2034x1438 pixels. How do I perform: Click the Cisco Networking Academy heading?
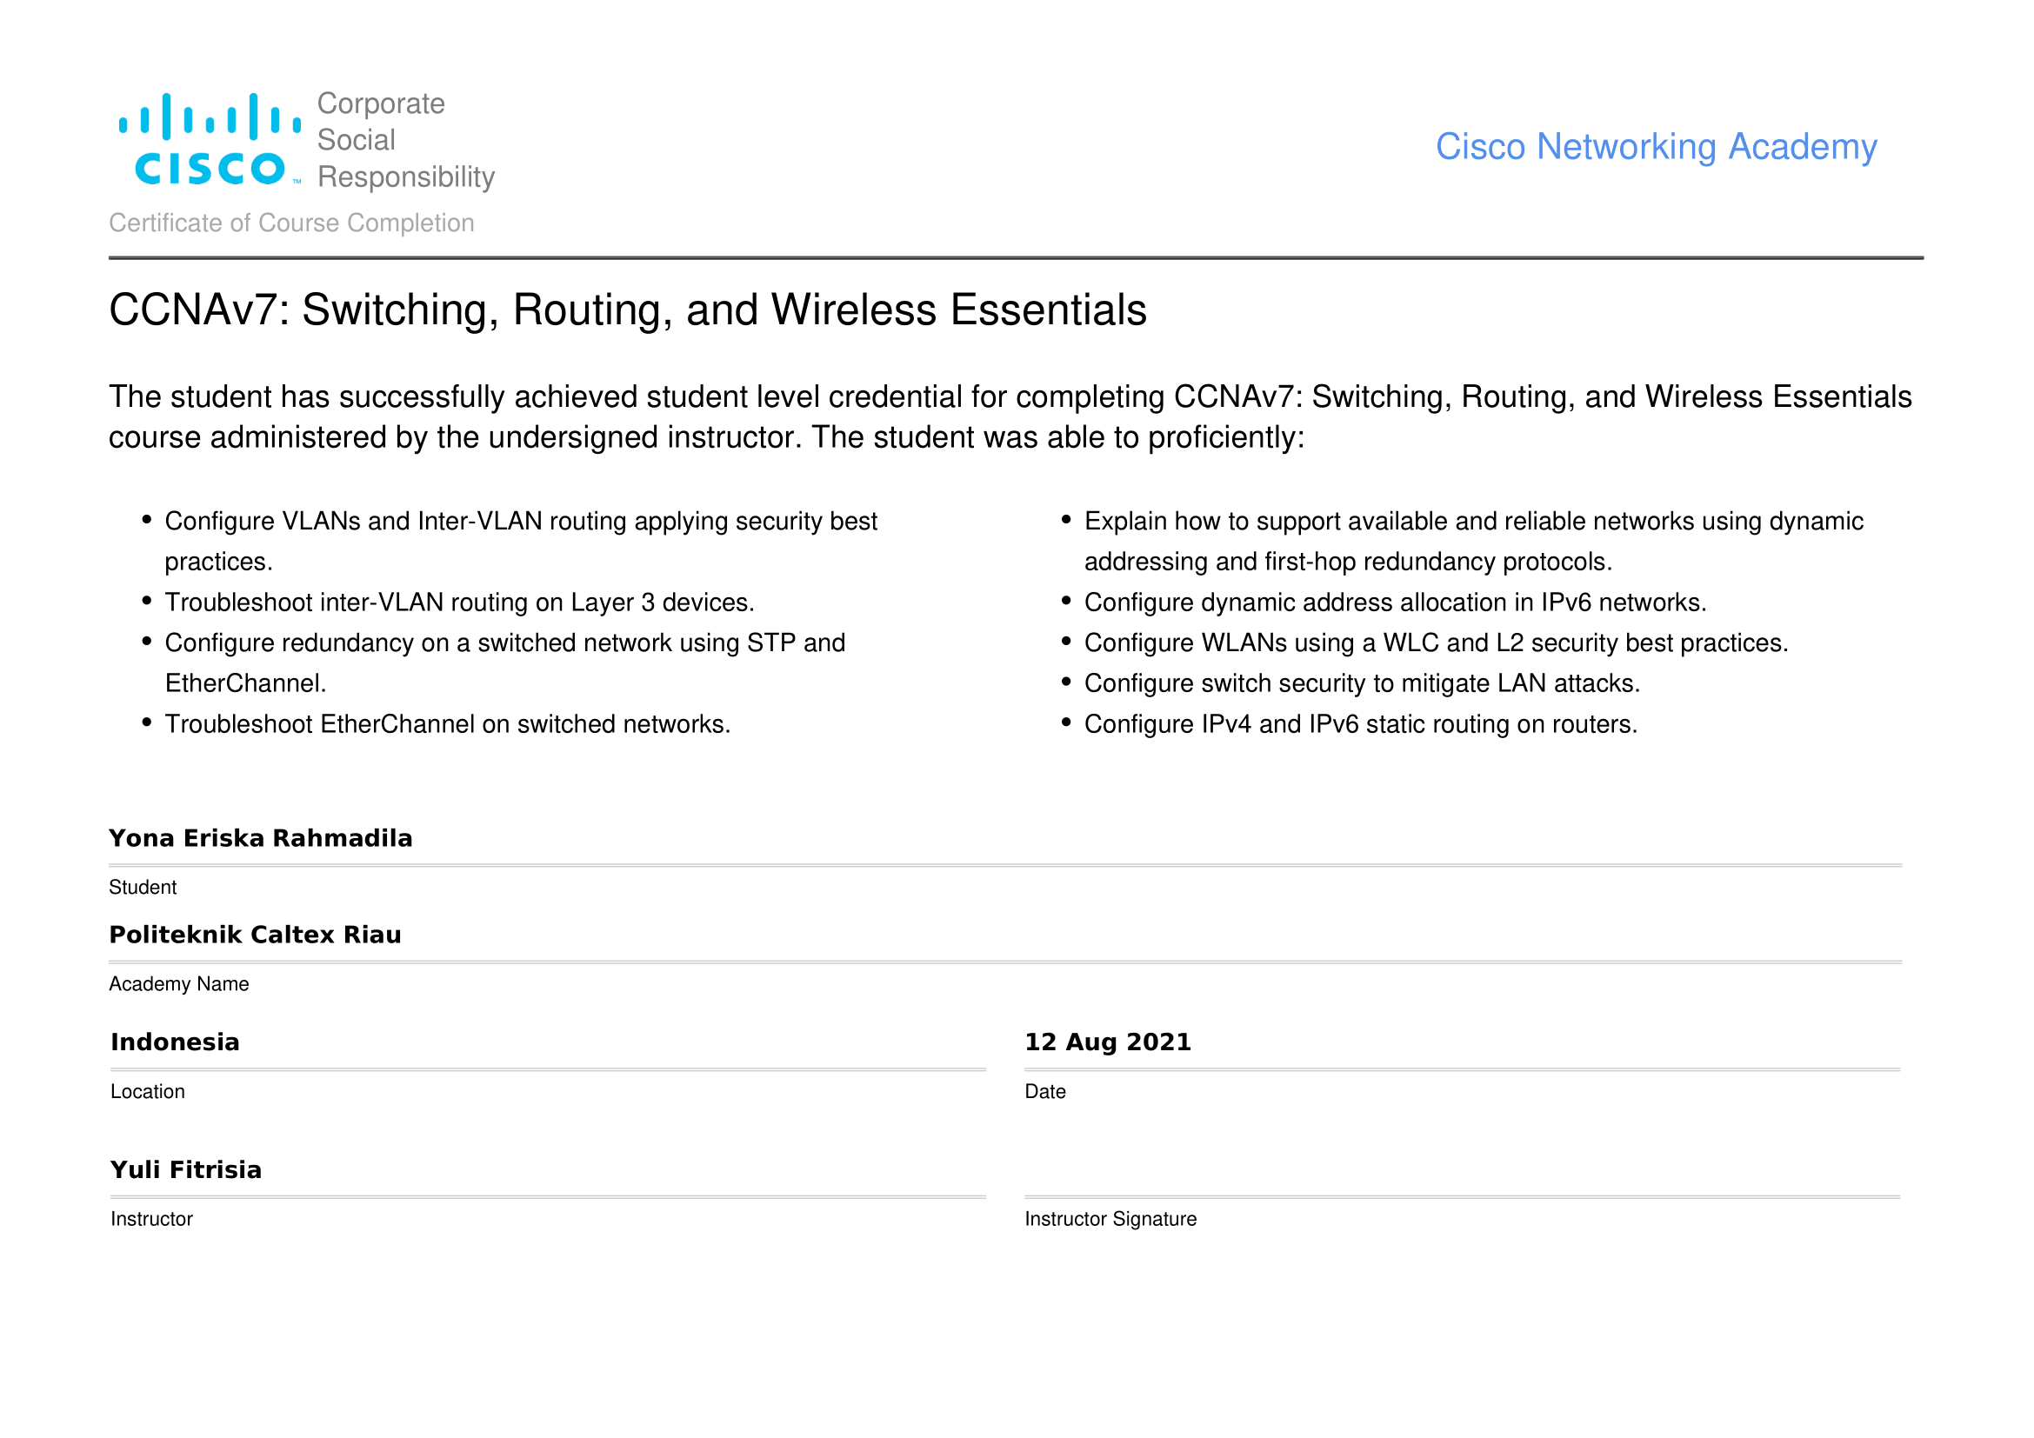[1655, 147]
